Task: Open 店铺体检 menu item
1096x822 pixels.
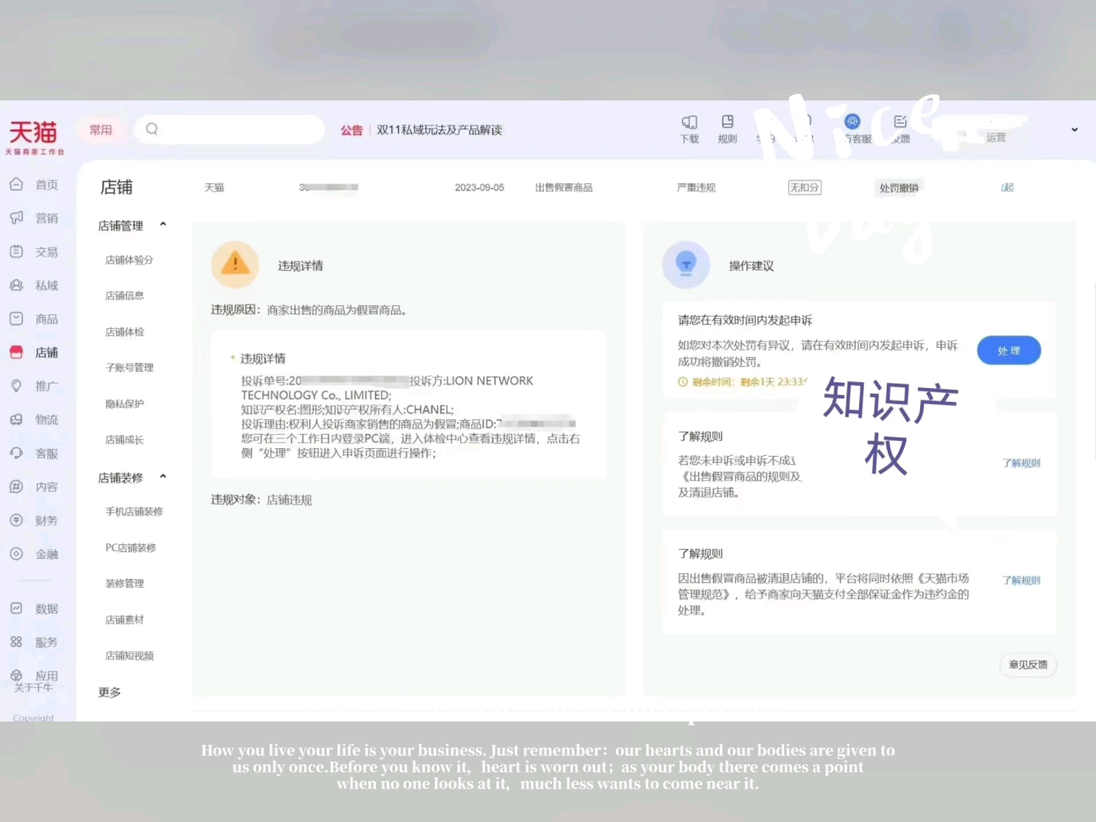Action: click(x=125, y=332)
